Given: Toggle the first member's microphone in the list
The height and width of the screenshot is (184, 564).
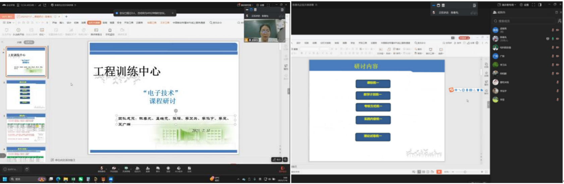Looking at the screenshot, I should click(x=553, y=30).
